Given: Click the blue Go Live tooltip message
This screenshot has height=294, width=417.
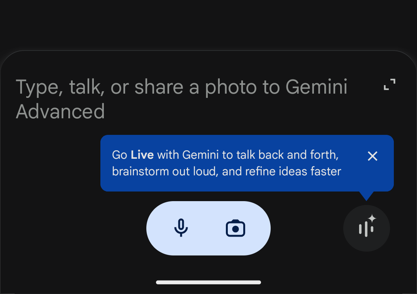Looking at the screenshot, I should point(247,163).
